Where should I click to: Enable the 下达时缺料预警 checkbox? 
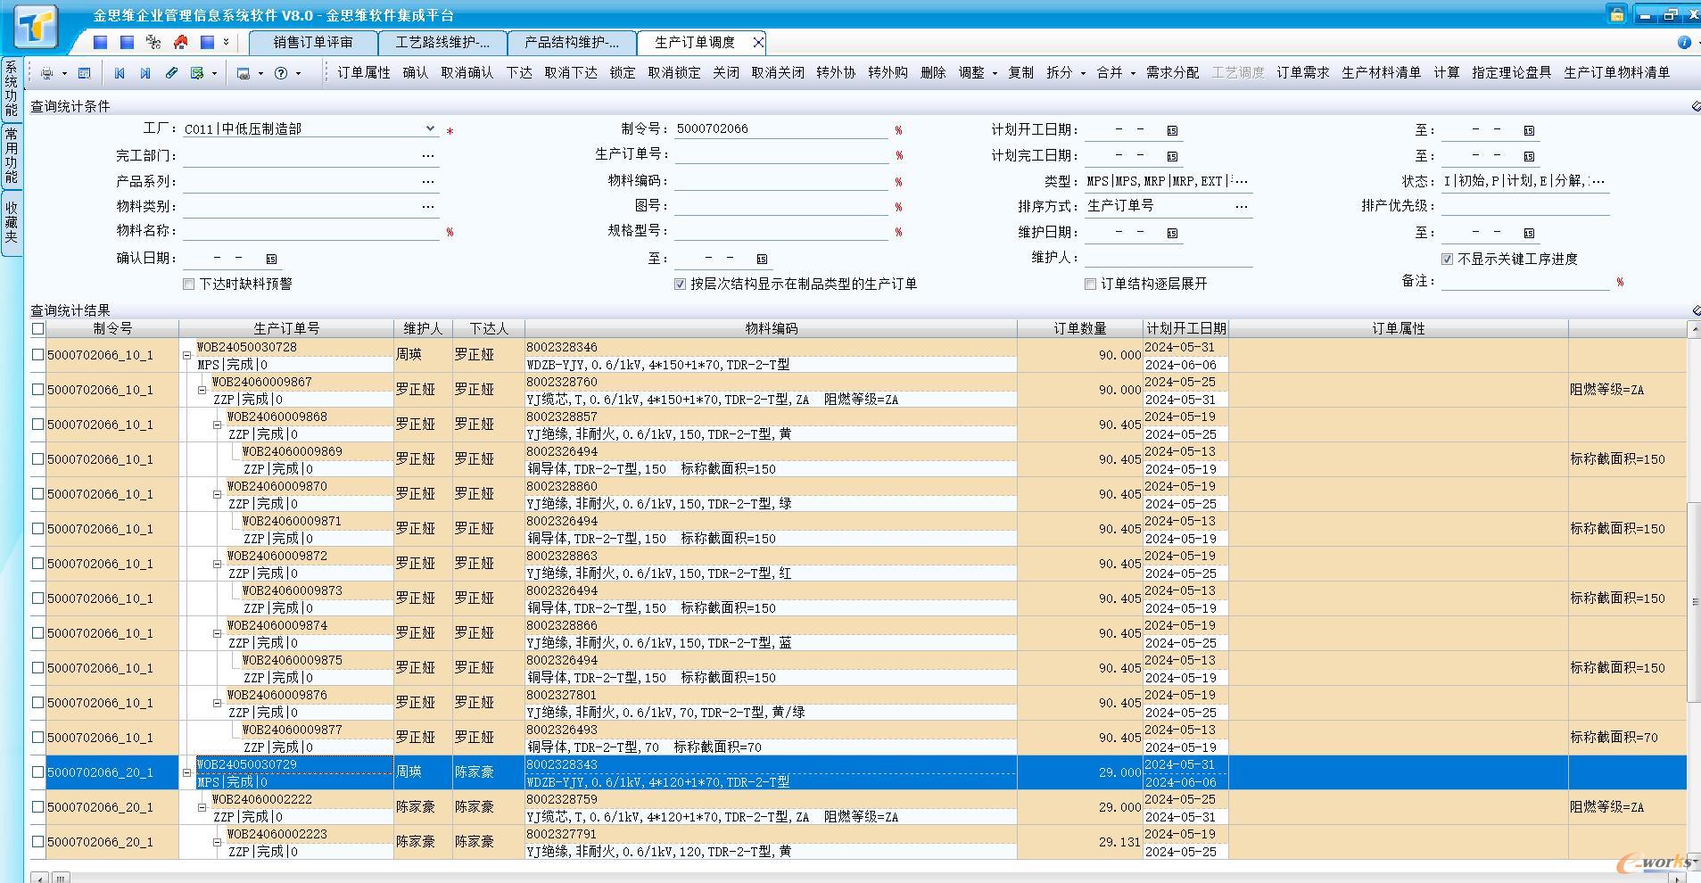188,284
